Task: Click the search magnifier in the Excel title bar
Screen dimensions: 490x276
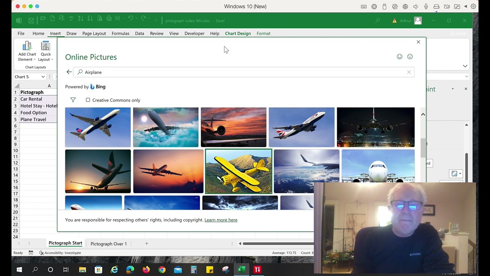Action: click(x=378, y=21)
